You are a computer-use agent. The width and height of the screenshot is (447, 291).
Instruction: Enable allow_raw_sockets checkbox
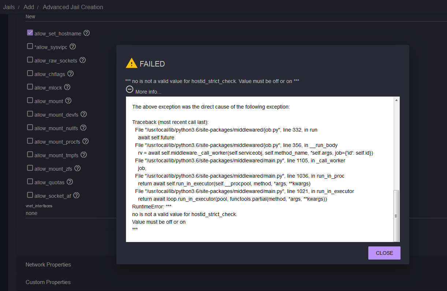[x=30, y=60]
